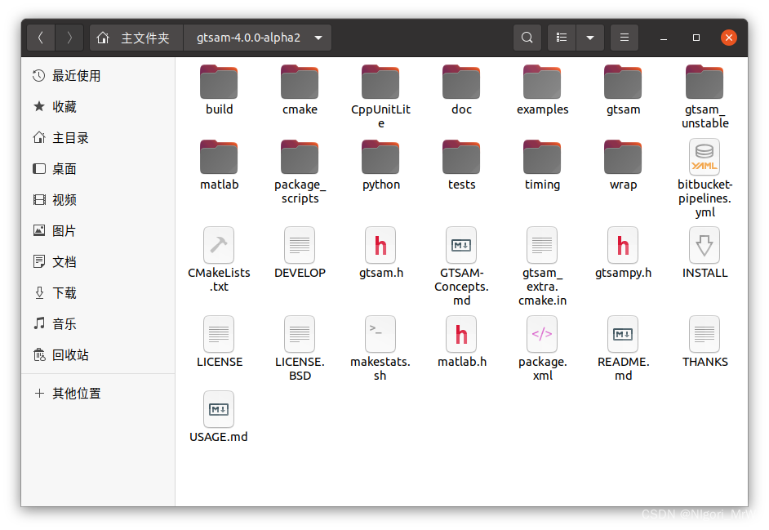Open 文档 in the sidebar

(x=98, y=261)
